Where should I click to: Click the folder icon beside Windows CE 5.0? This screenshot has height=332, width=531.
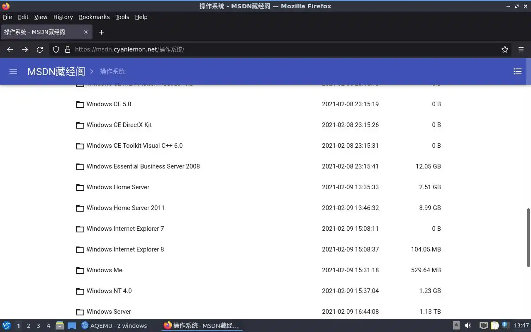pos(80,104)
